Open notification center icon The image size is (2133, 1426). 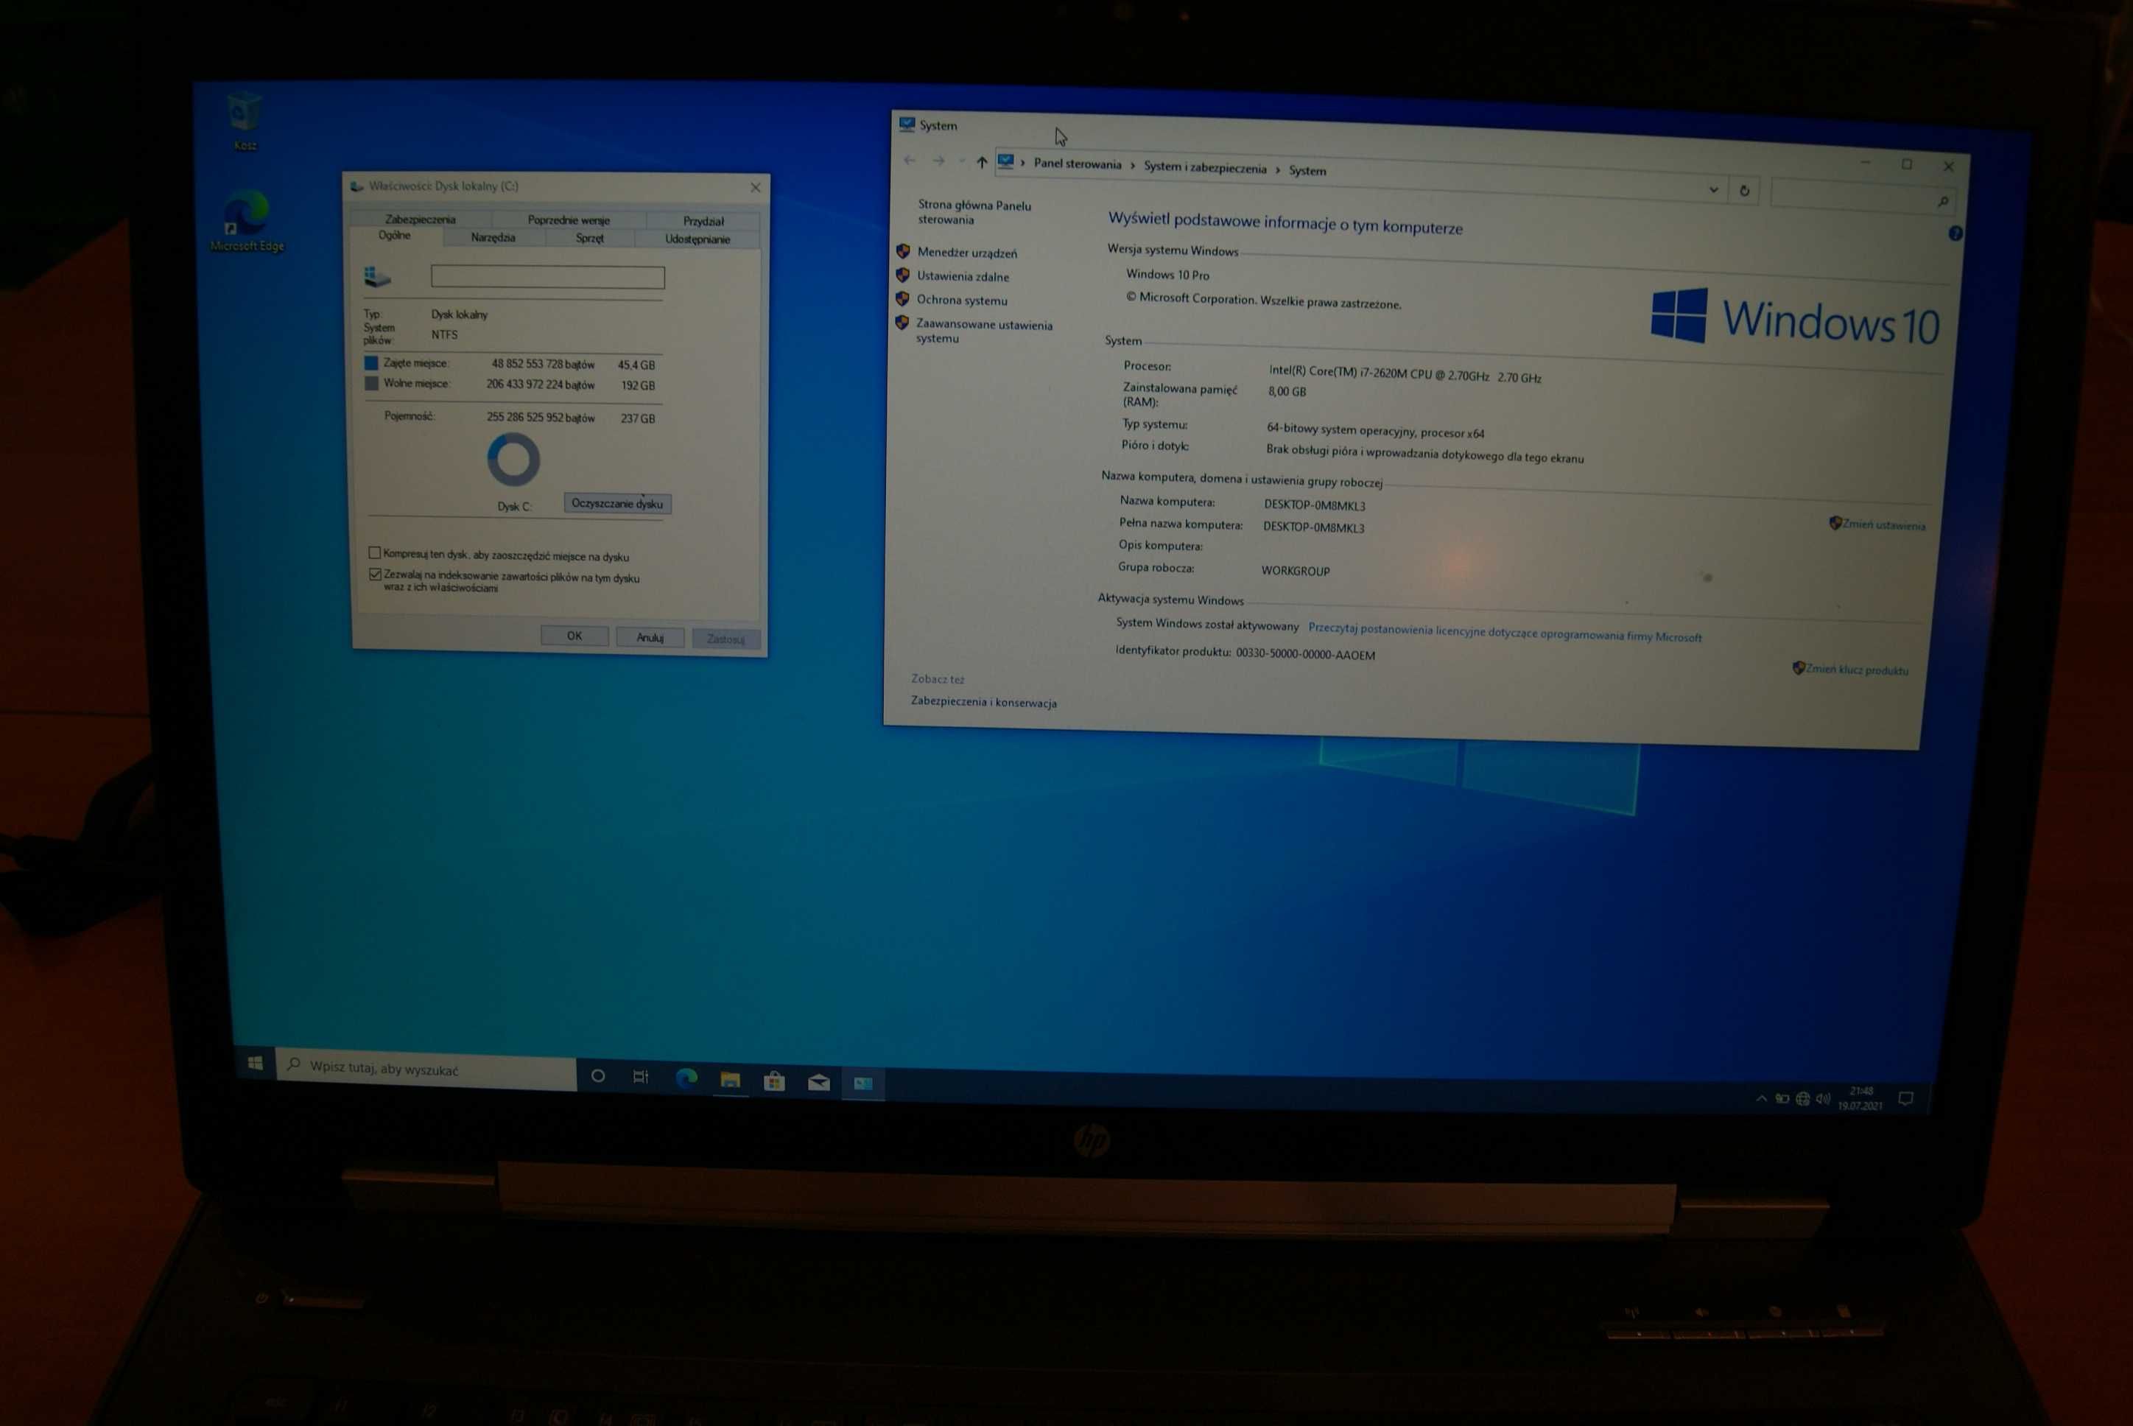1905,1099
